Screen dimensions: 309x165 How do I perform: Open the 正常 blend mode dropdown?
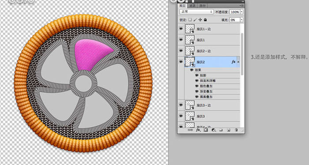tap(196, 12)
